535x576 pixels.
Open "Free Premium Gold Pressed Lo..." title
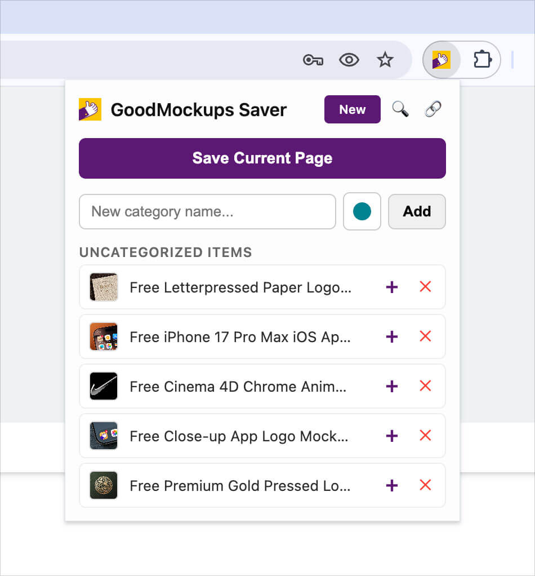240,486
